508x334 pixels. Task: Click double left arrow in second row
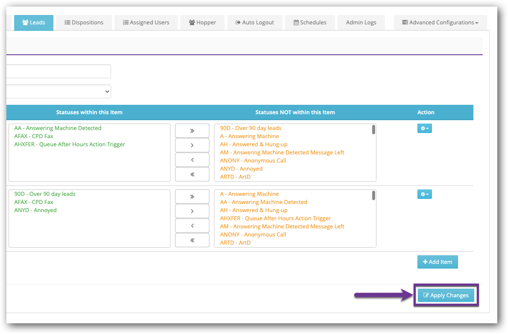(x=192, y=240)
